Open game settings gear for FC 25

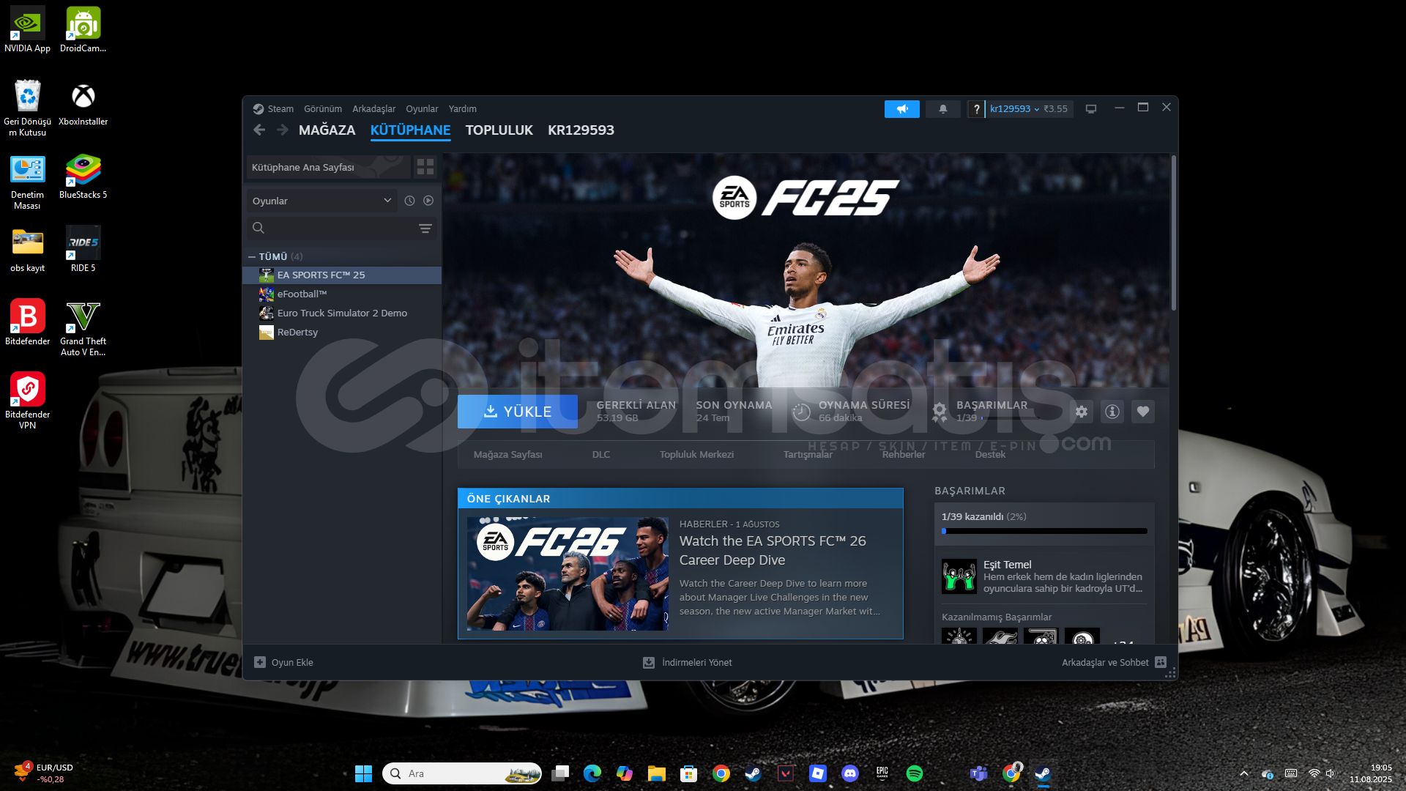pos(1081,412)
